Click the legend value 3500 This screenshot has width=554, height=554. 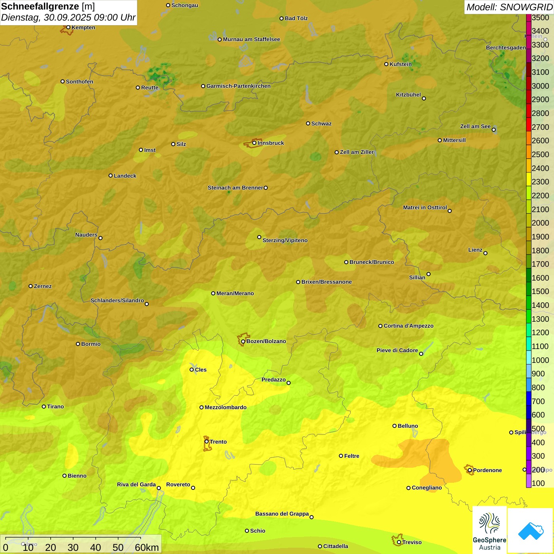[541, 17]
